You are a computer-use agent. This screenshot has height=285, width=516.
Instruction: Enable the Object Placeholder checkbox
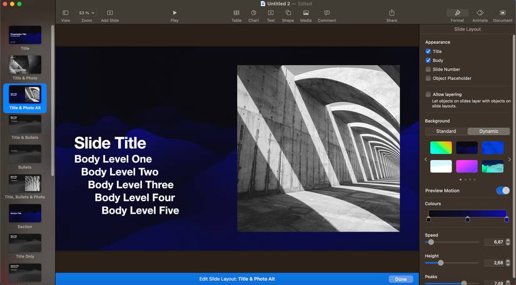[428, 78]
